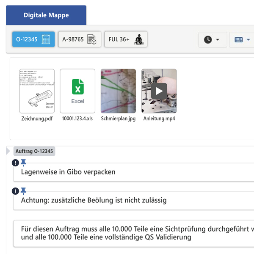This screenshot has height=254, width=254.
Task: Expand the clock dropdown arrow
Action: click(x=218, y=39)
